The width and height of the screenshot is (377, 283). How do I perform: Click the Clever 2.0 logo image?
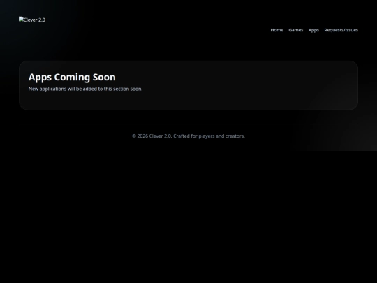tap(32, 20)
